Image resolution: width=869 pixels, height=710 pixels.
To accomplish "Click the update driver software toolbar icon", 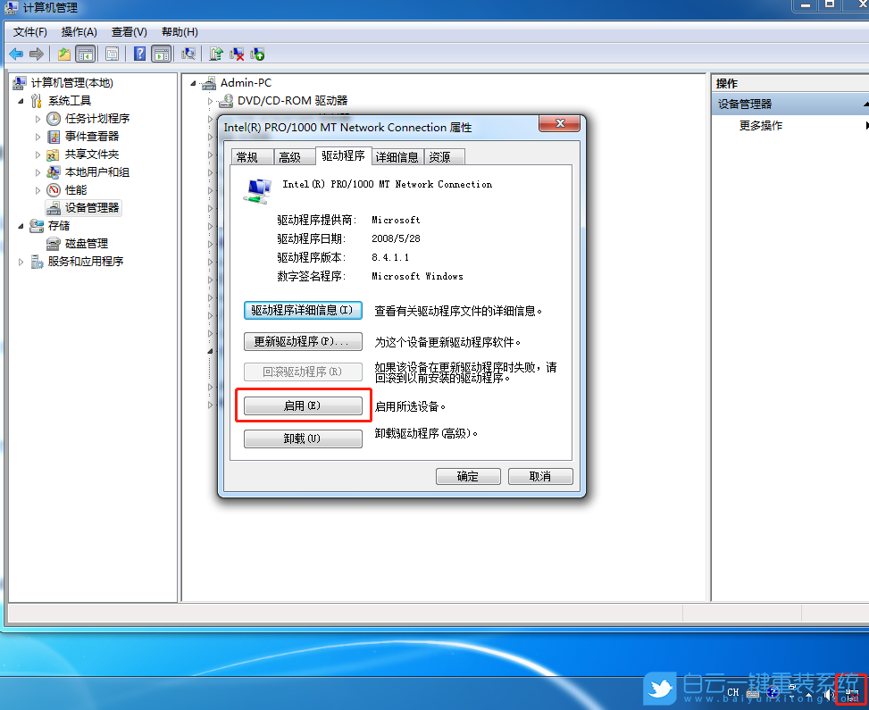I will pos(217,53).
